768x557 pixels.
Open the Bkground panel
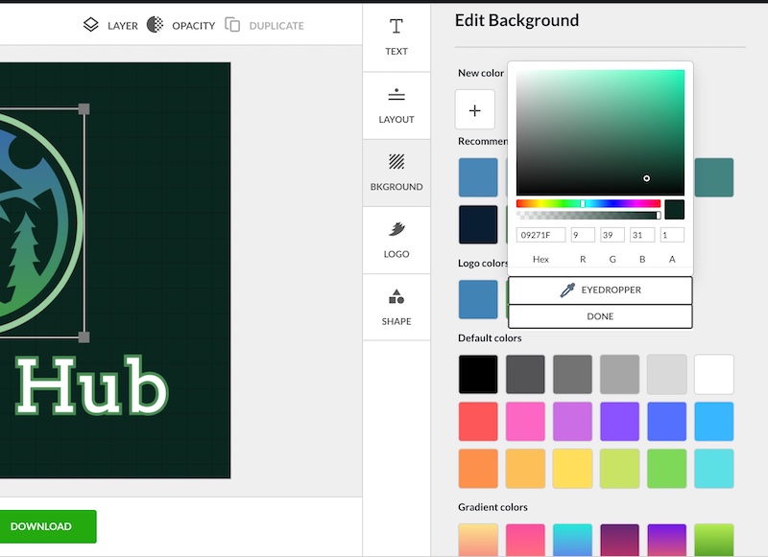point(396,172)
